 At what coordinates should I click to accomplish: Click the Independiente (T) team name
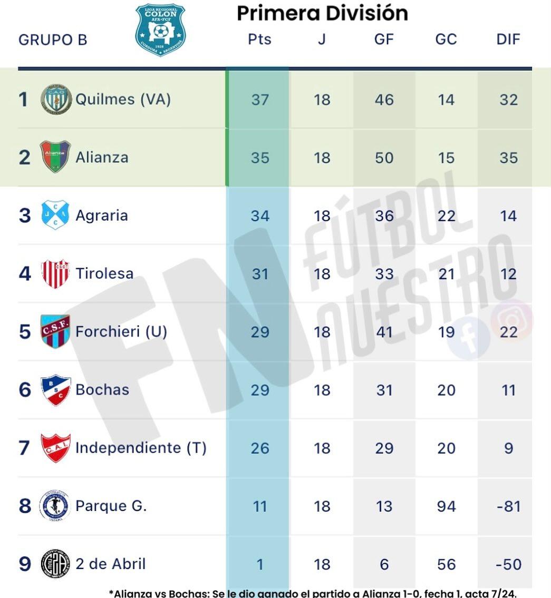click(141, 448)
